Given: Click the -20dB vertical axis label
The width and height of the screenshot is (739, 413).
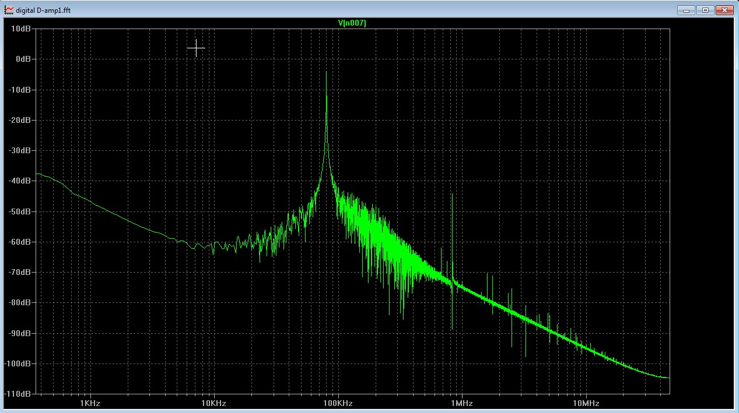Looking at the screenshot, I should [x=19, y=120].
